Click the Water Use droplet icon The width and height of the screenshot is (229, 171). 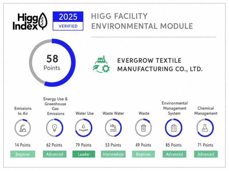coord(83,128)
